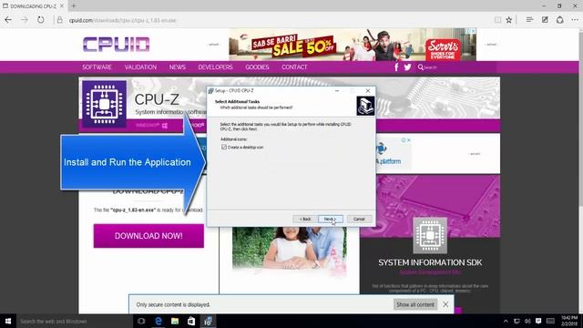Open the SYSTEM INFORMATION SDK heading
The image size is (583, 328).
pyautogui.click(x=430, y=262)
